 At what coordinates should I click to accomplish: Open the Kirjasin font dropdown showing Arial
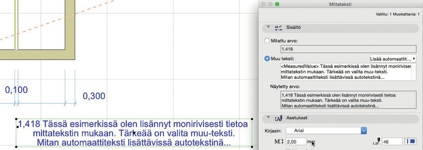[x=326, y=131]
